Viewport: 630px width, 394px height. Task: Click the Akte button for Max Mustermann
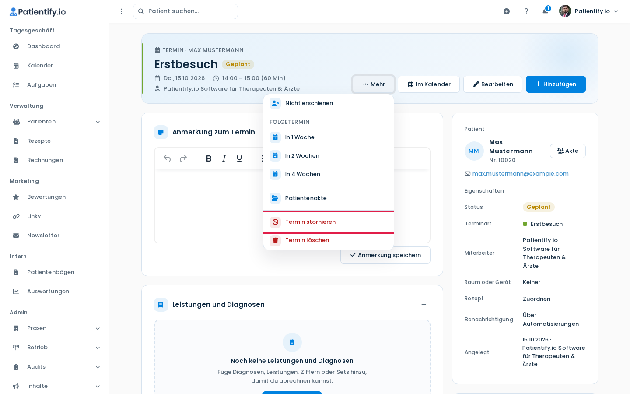pyautogui.click(x=568, y=151)
